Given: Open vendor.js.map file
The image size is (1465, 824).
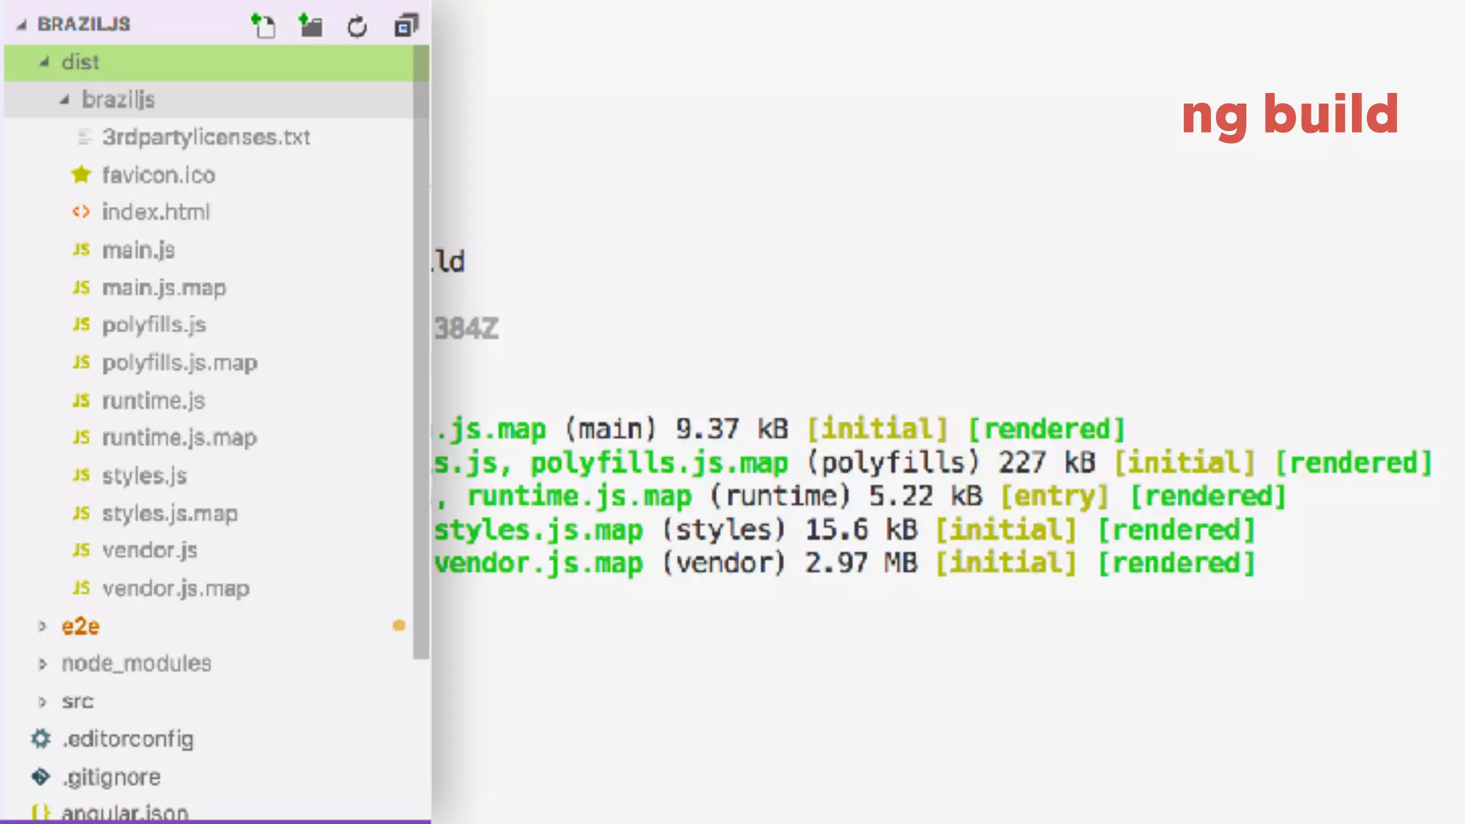Looking at the screenshot, I should click(x=176, y=589).
